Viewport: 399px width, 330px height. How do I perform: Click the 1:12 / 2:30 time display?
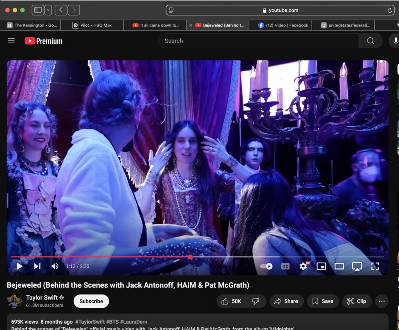78,266
